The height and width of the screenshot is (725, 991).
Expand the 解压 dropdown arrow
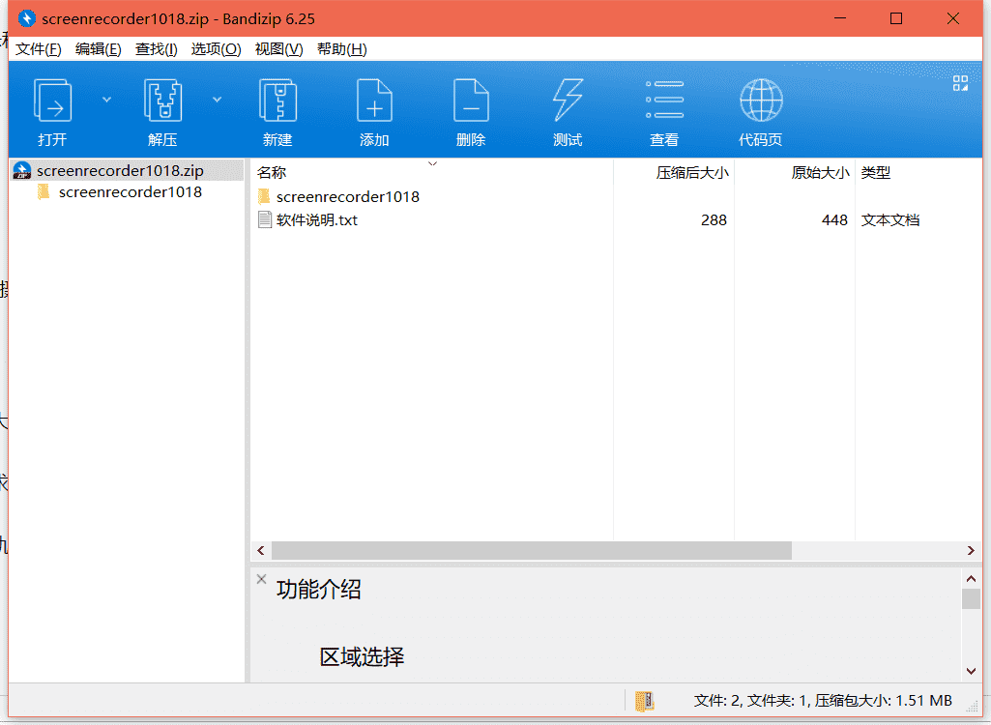217,100
